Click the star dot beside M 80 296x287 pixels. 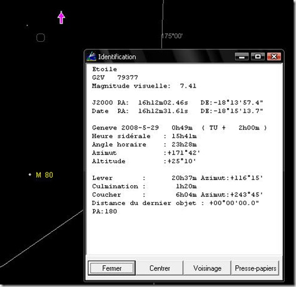click(30, 174)
